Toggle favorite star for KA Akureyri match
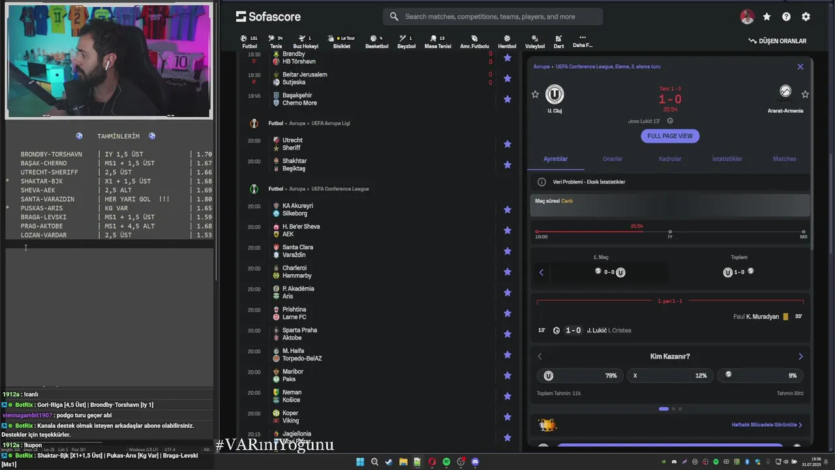This screenshot has width=835, height=470. click(x=507, y=210)
